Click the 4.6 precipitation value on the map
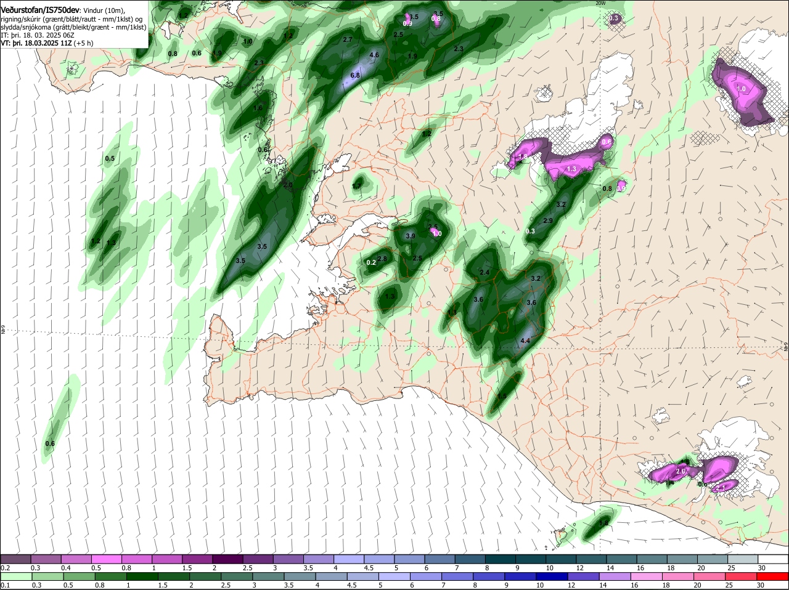This screenshot has height=590, width=789. (x=374, y=55)
